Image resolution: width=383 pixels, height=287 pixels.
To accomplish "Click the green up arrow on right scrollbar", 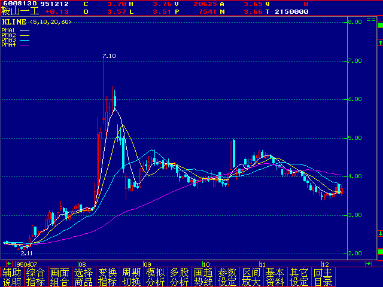I will [379, 42].
